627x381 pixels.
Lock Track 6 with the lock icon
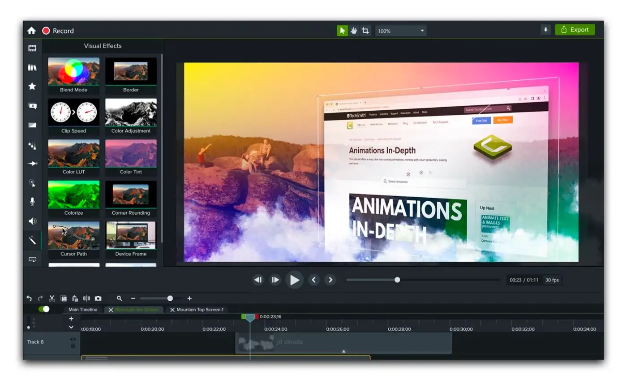[x=73, y=346]
